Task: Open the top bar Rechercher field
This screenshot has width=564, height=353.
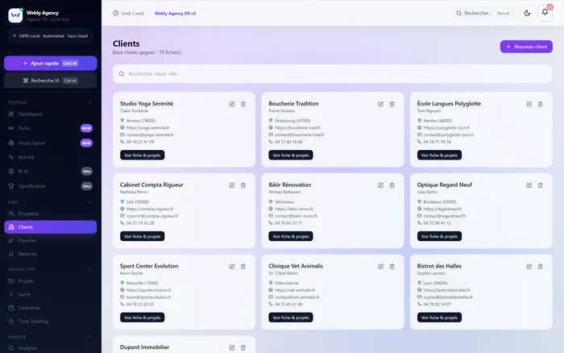Action: point(483,13)
